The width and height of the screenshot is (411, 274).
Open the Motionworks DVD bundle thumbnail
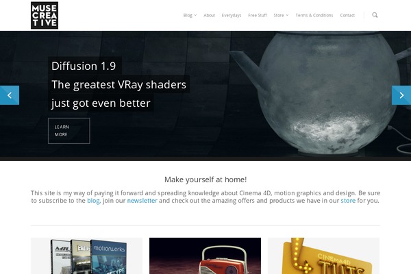[86, 256]
